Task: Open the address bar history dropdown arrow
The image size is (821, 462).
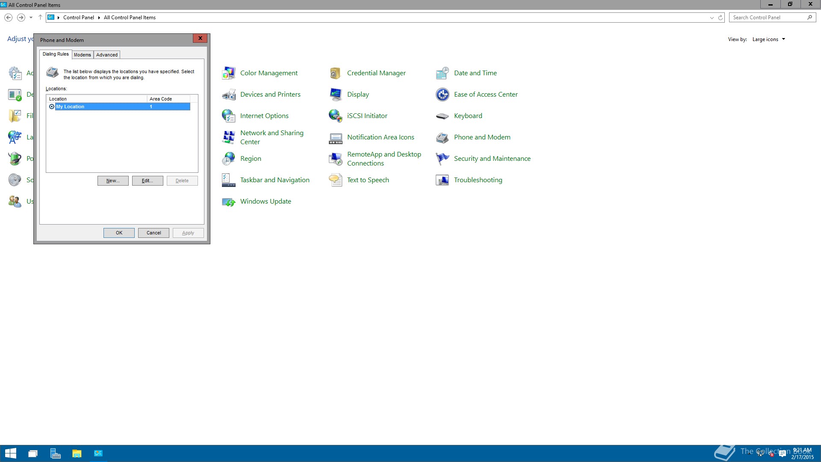Action: [x=712, y=18]
